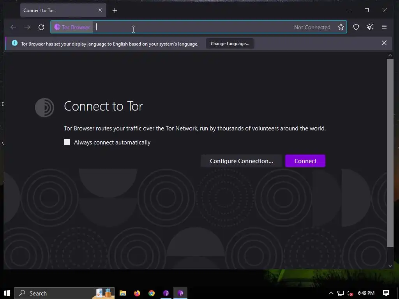Bookmark page with star icon

(x=341, y=27)
